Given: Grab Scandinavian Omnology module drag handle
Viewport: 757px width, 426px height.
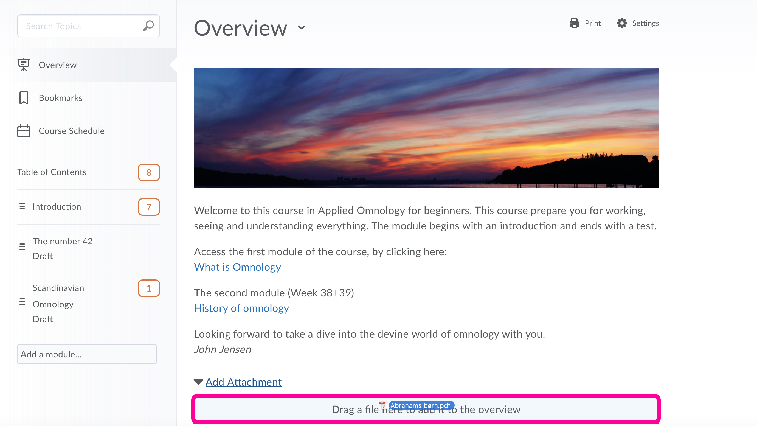Looking at the screenshot, I should pyautogui.click(x=22, y=302).
